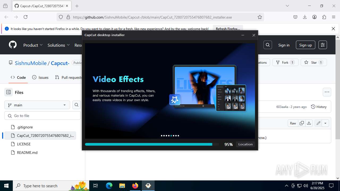Expand the Solutions menu on GitHub

58,45
